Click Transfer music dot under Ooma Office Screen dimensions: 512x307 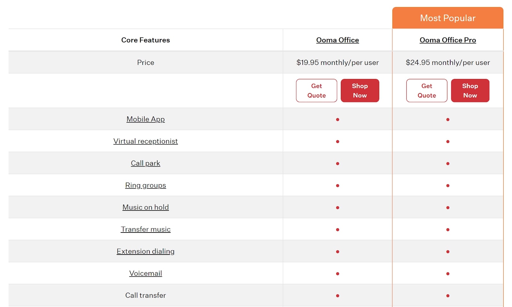[x=338, y=230]
